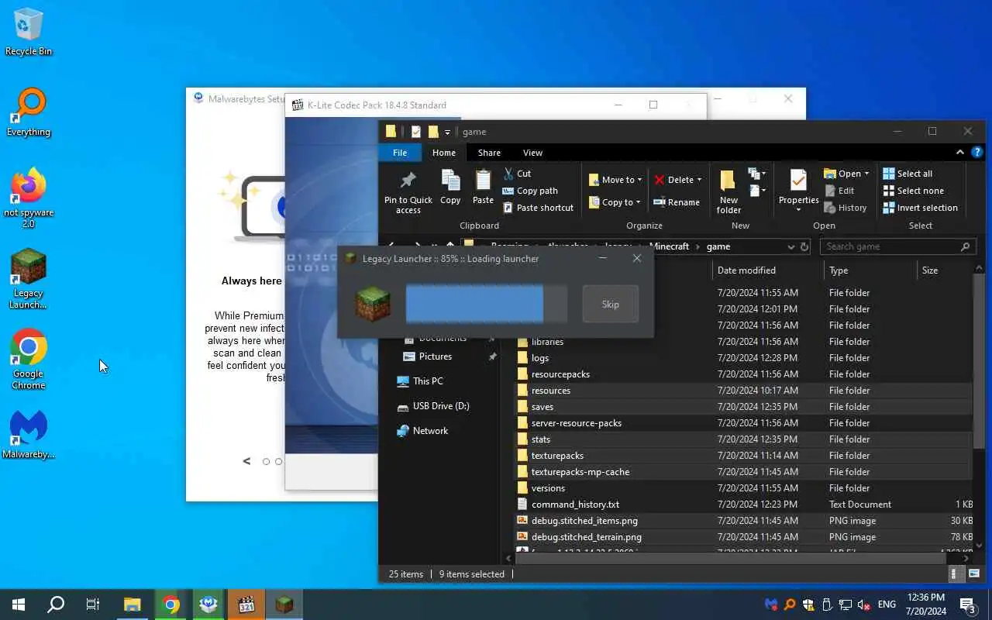Click Invert selection in the ribbon
The height and width of the screenshot is (620, 992).
point(920,208)
